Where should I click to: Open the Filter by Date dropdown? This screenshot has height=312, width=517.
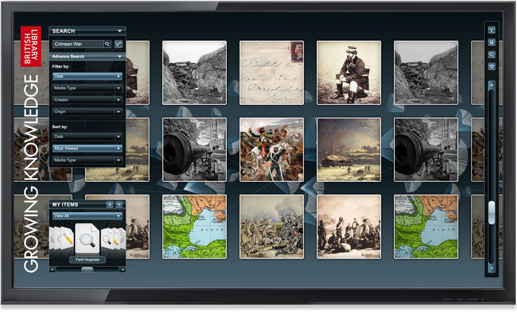click(87, 76)
